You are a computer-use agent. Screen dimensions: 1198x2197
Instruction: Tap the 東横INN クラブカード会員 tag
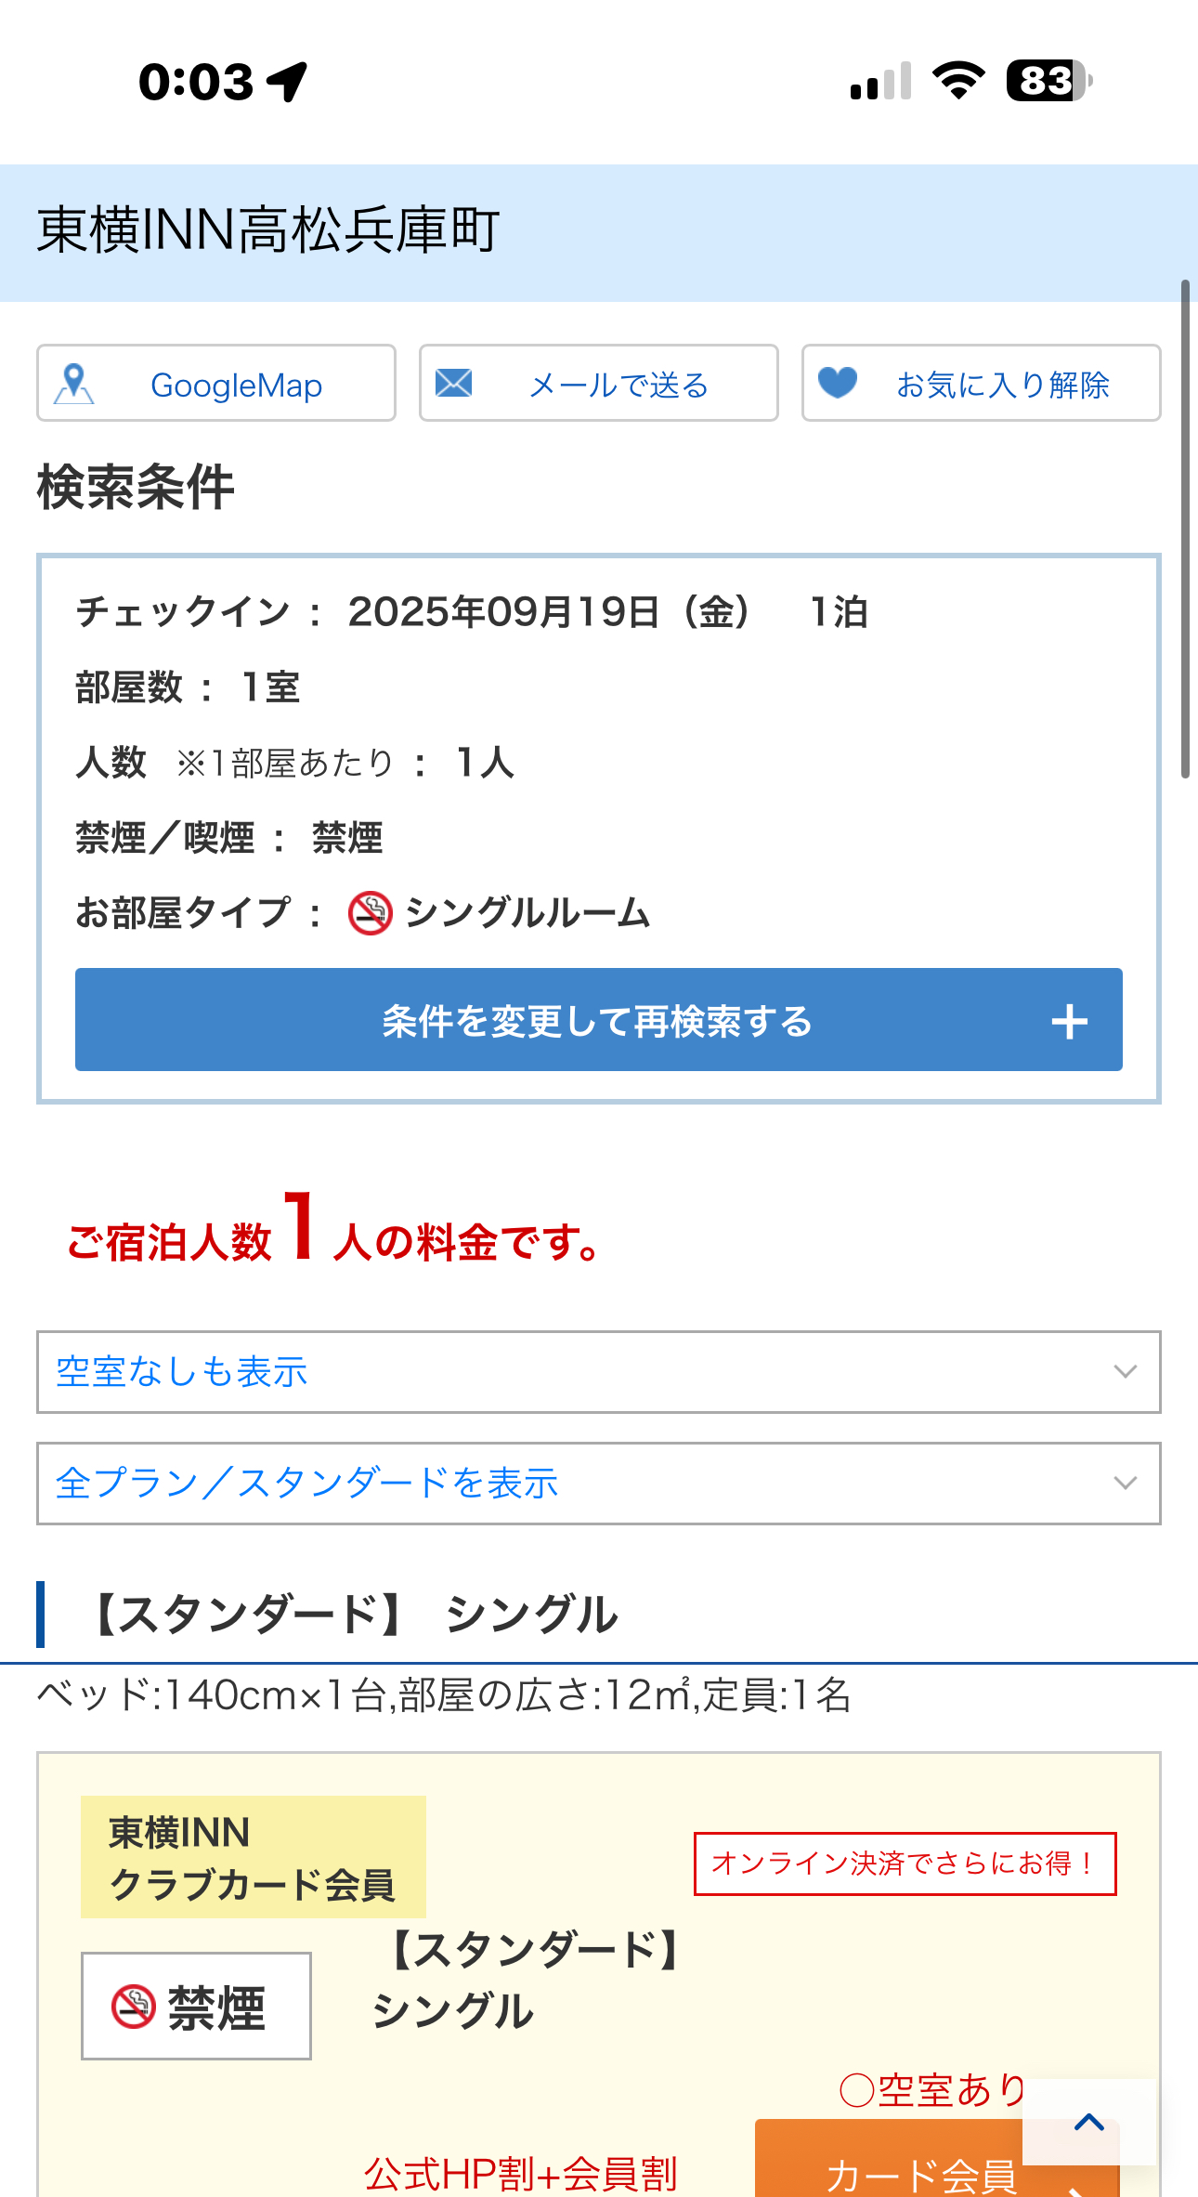pyautogui.click(x=254, y=1857)
